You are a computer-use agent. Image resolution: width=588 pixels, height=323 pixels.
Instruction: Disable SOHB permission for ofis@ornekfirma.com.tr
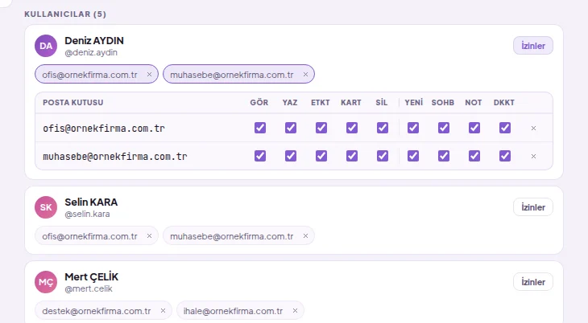[444, 128]
